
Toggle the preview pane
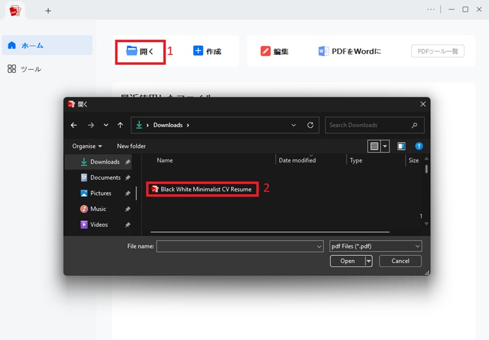tap(402, 146)
